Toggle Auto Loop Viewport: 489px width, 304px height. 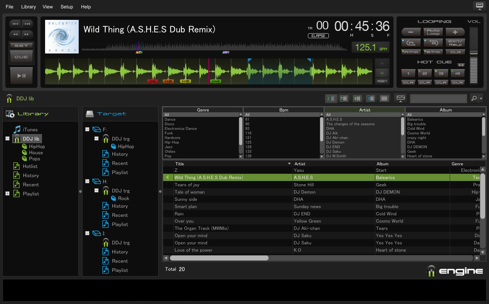click(433, 32)
